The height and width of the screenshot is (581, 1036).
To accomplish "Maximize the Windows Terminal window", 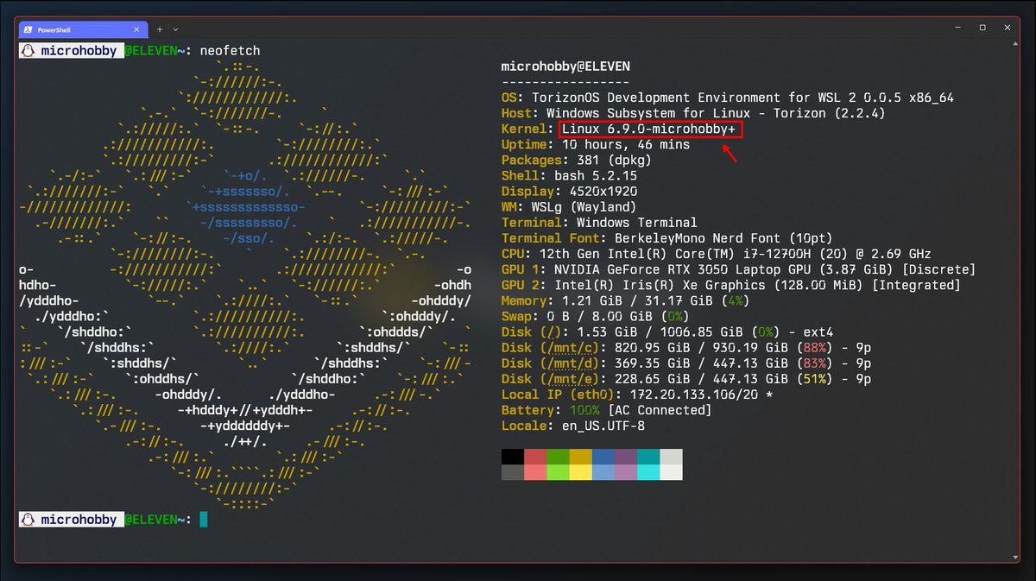I will (982, 28).
